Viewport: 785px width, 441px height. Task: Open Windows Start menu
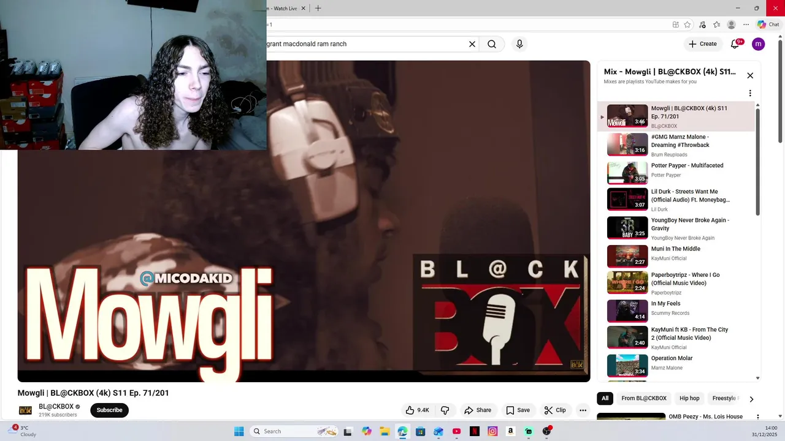pyautogui.click(x=239, y=431)
